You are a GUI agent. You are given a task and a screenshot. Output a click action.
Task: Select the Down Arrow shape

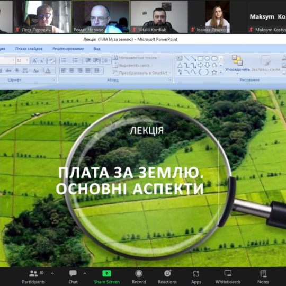(208, 65)
